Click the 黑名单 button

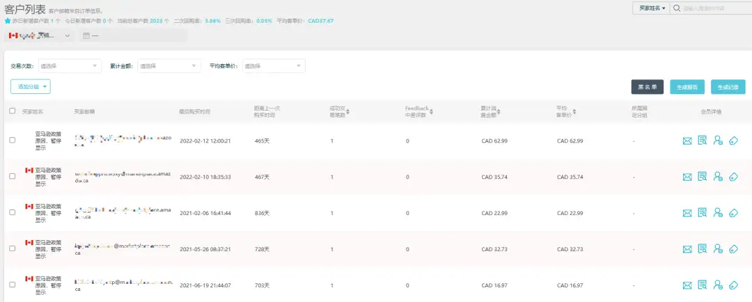point(648,87)
